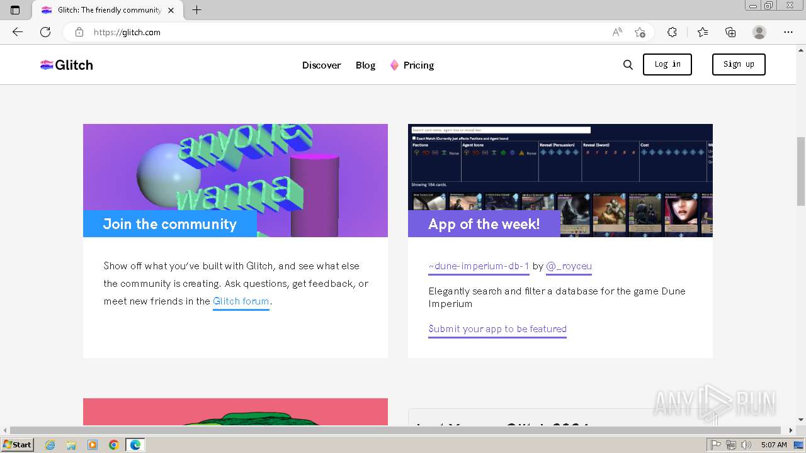Viewport: 806px width, 453px height.
Task: Open Edge settings and more menu
Action: (x=788, y=32)
